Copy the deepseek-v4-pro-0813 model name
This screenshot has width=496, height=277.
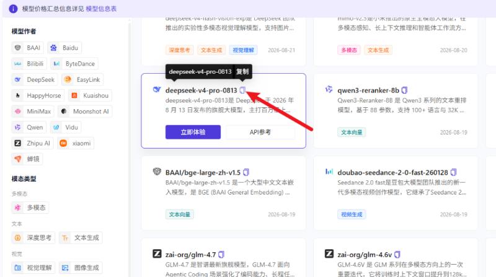(242, 90)
